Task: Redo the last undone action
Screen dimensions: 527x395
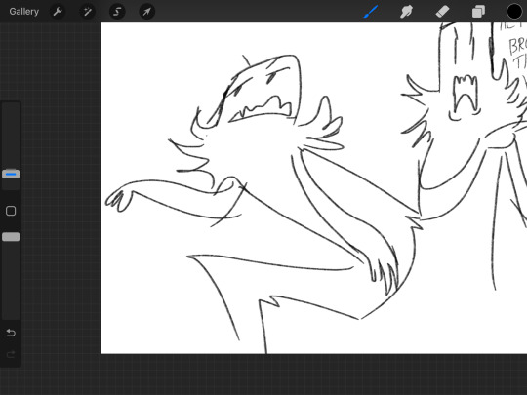Action: pos(11,354)
